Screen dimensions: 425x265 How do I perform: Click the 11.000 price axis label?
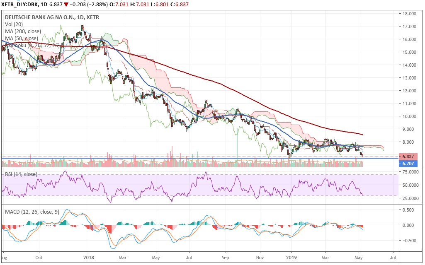click(409, 104)
